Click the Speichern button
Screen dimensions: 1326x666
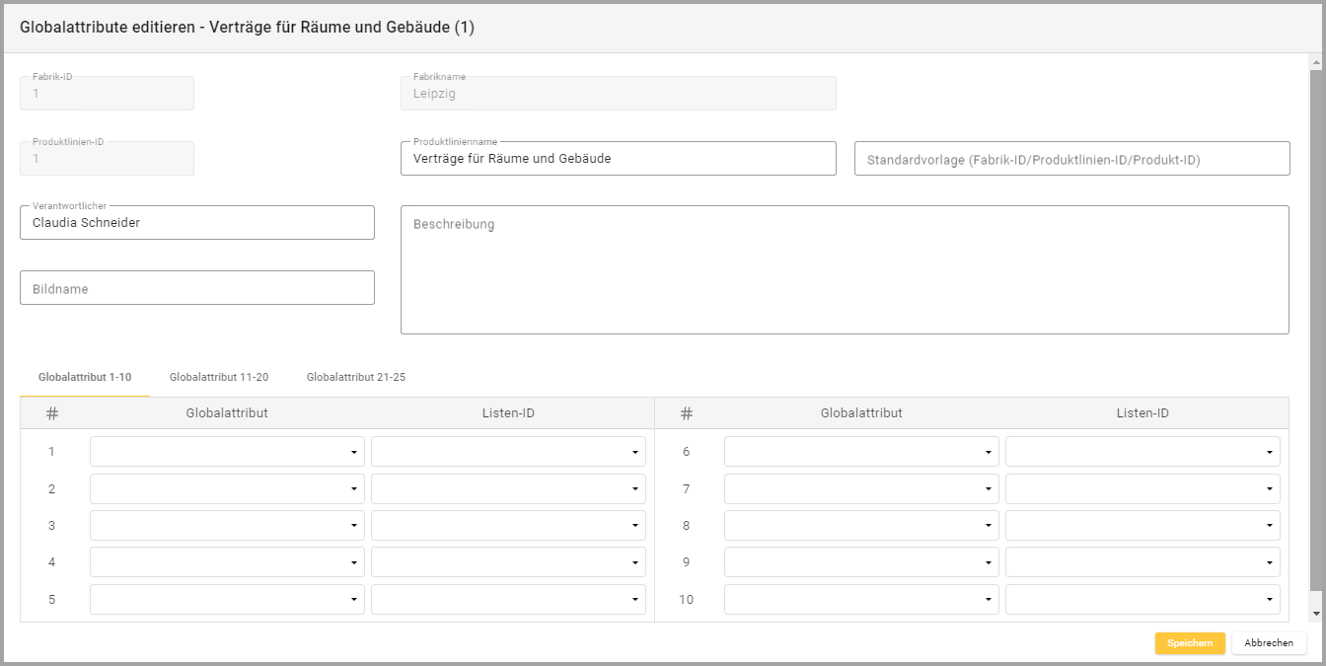pos(1190,643)
